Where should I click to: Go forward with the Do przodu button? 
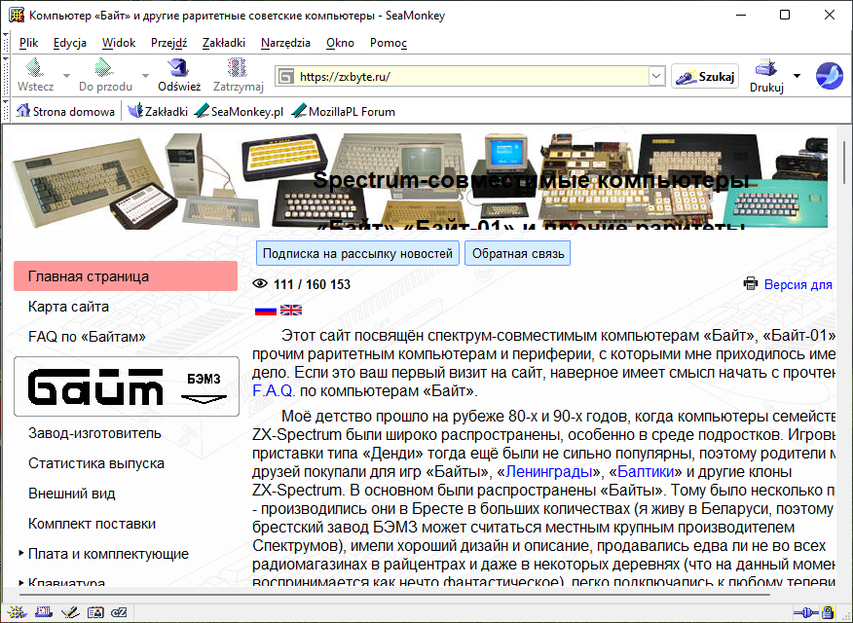[105, 75]
